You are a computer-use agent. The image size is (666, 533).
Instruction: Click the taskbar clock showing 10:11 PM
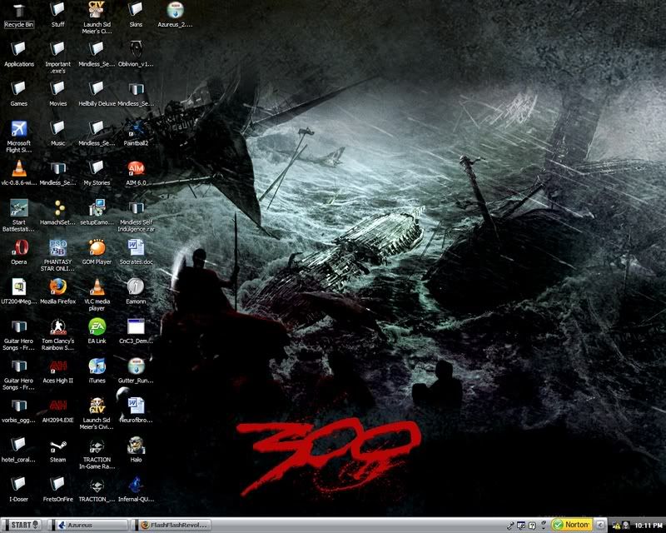click(x=647, y=525)
